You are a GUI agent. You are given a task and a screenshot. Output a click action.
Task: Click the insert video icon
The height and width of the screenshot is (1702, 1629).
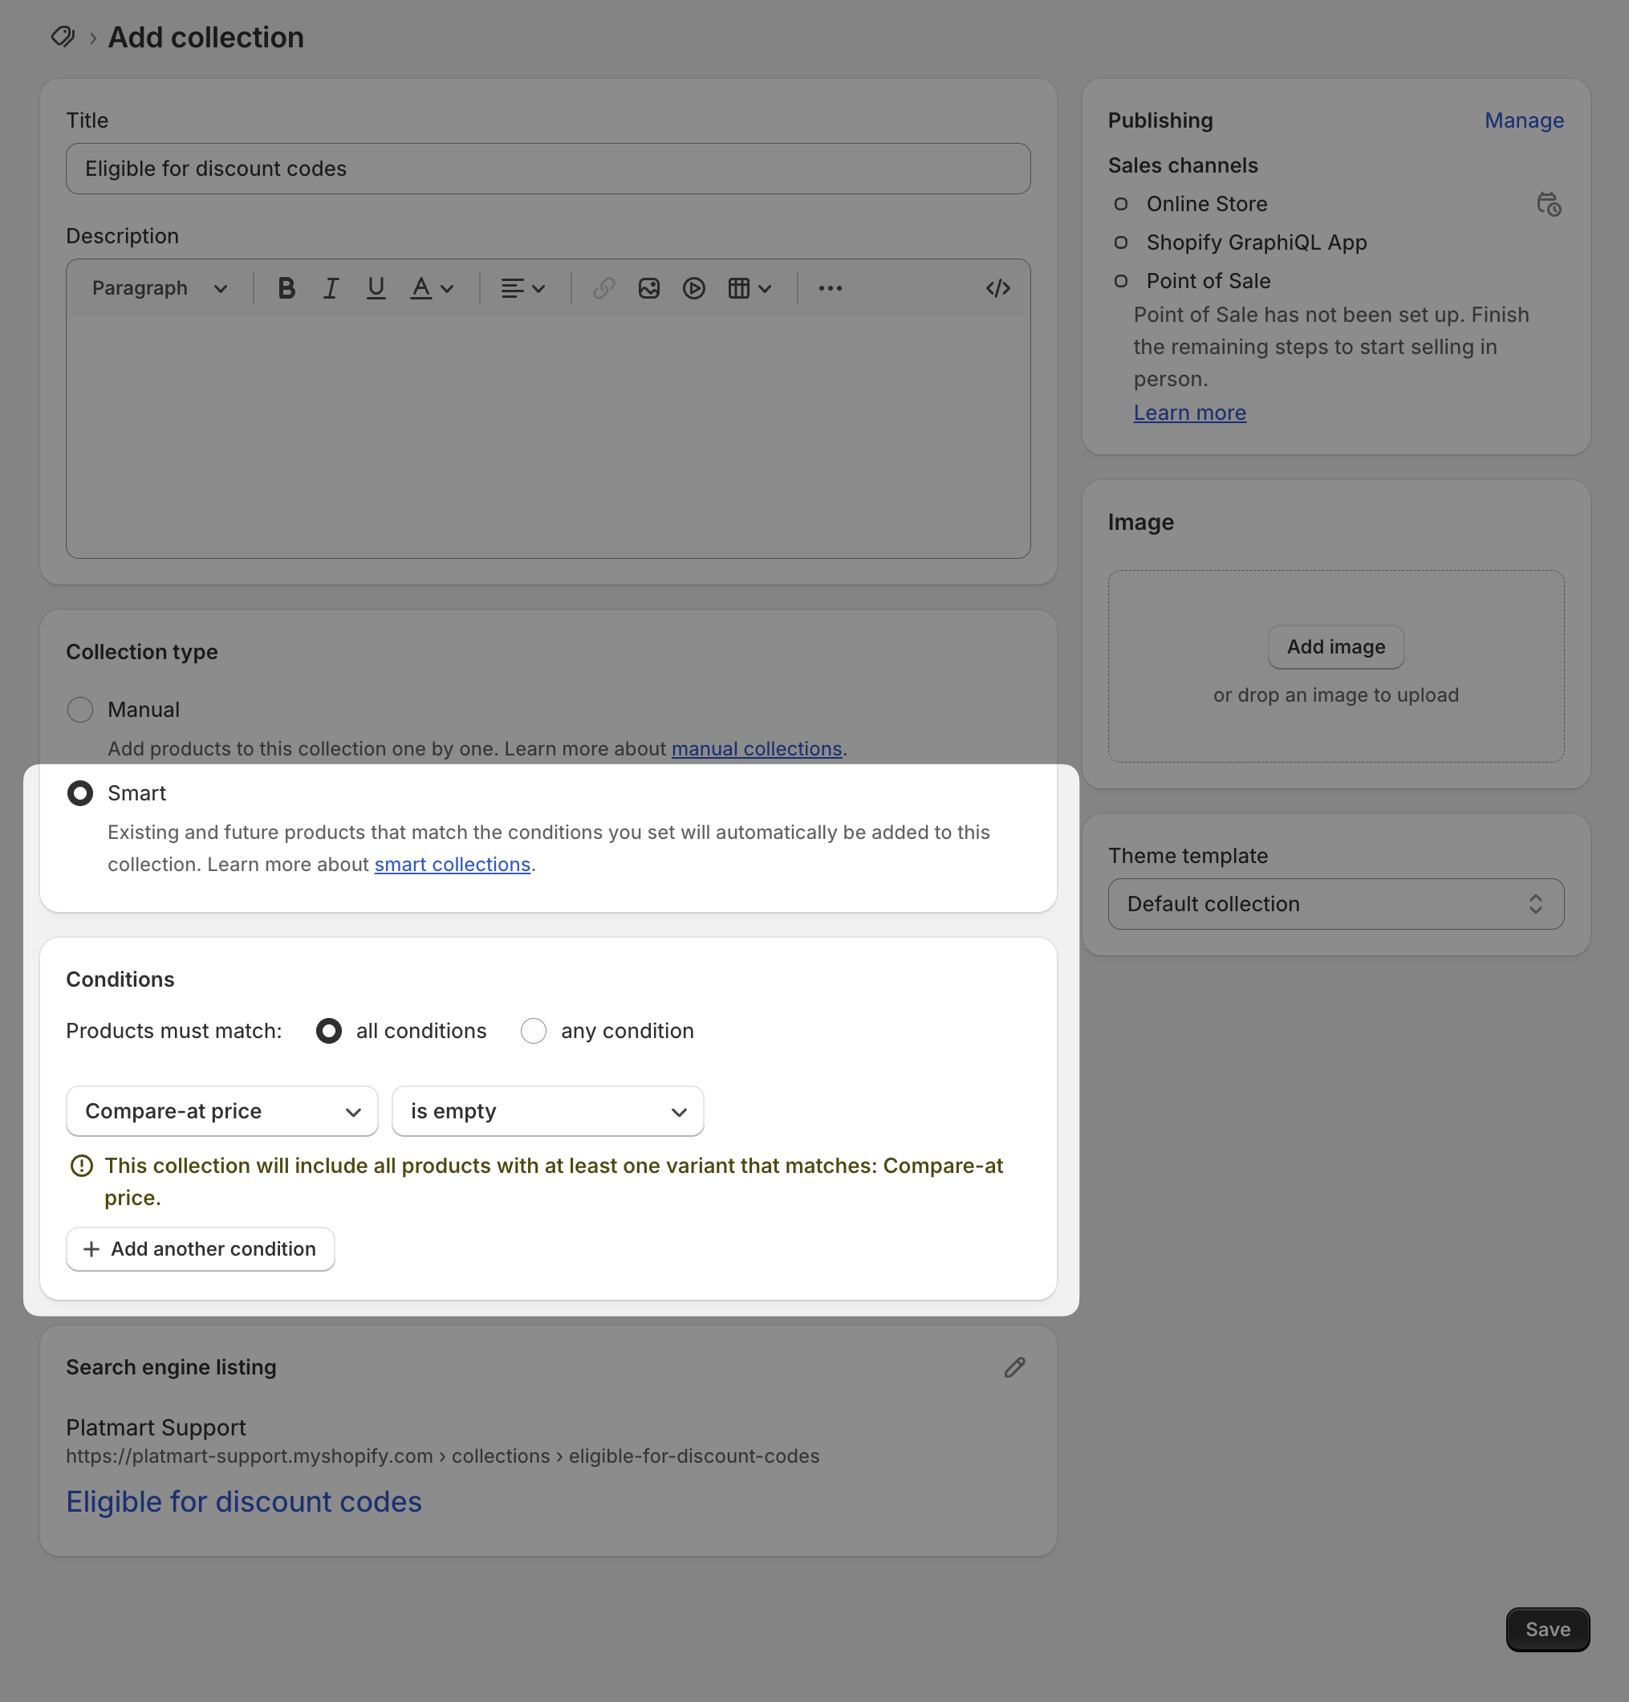tap(693, 288)
